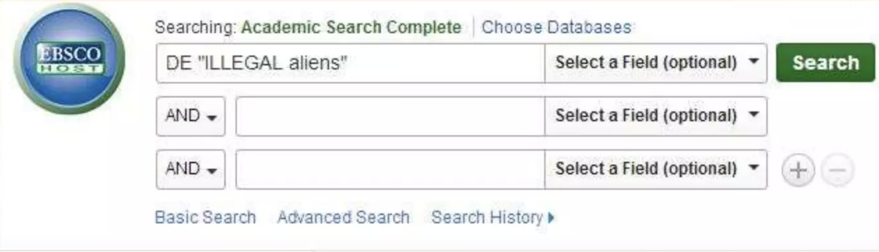This screenshot has height=252, width=879.
Task: Open the second AND operator dropdown
Action: (190, 169)
